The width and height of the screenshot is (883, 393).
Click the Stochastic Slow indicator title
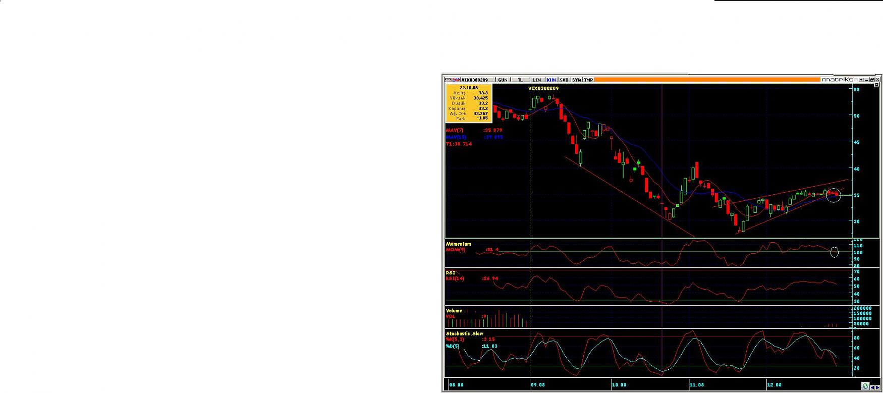click(464, 333)
